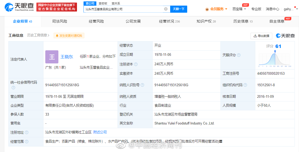
Task: Click the 行业 value 食品制造业
Action: coord(163,105)
